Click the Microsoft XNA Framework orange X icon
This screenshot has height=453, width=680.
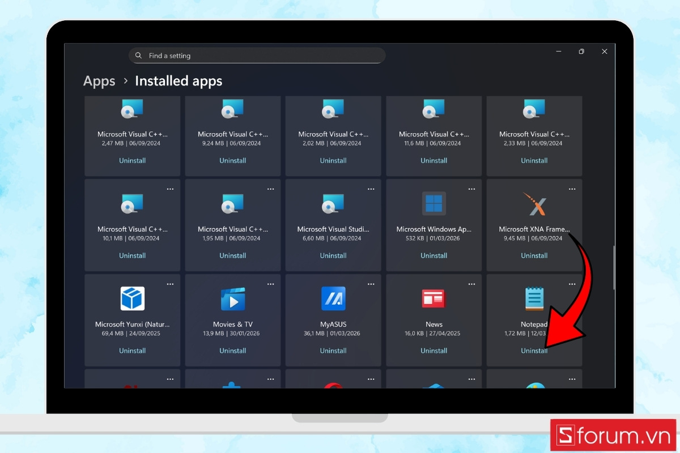point(534,204)
